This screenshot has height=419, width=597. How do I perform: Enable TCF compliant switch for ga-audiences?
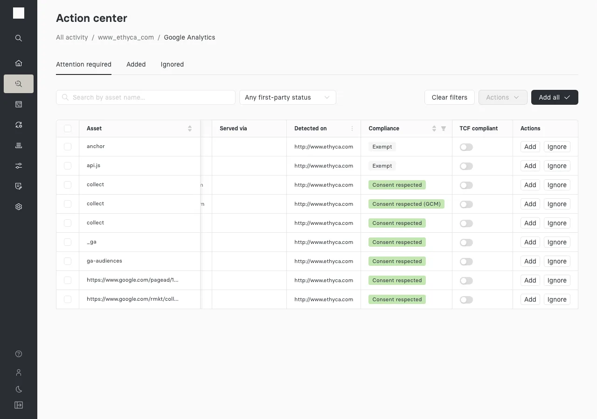click(x=466, y=262)
